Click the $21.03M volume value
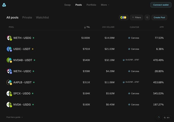This screenshot has width=174, height=122. (110, 49)
